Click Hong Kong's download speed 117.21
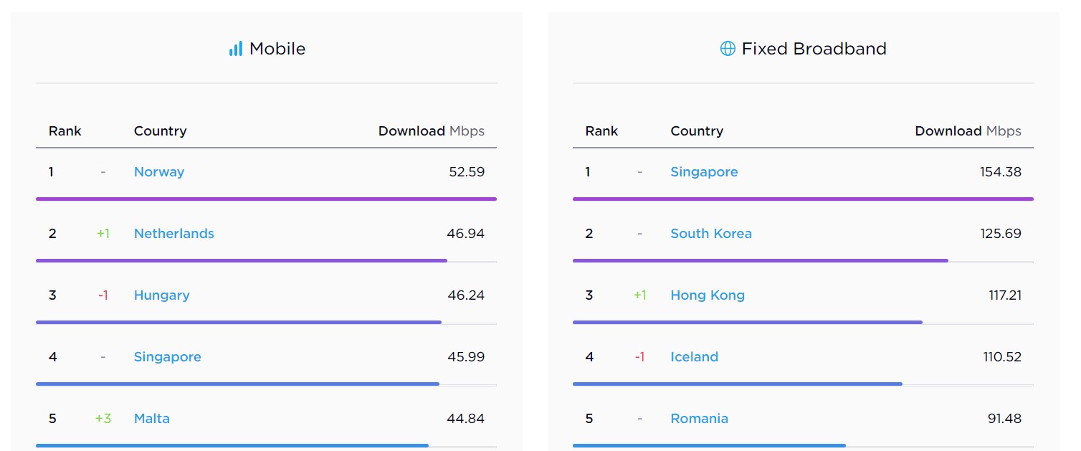The height and width of the screenshot is (451, 1081). point(1005,295)
